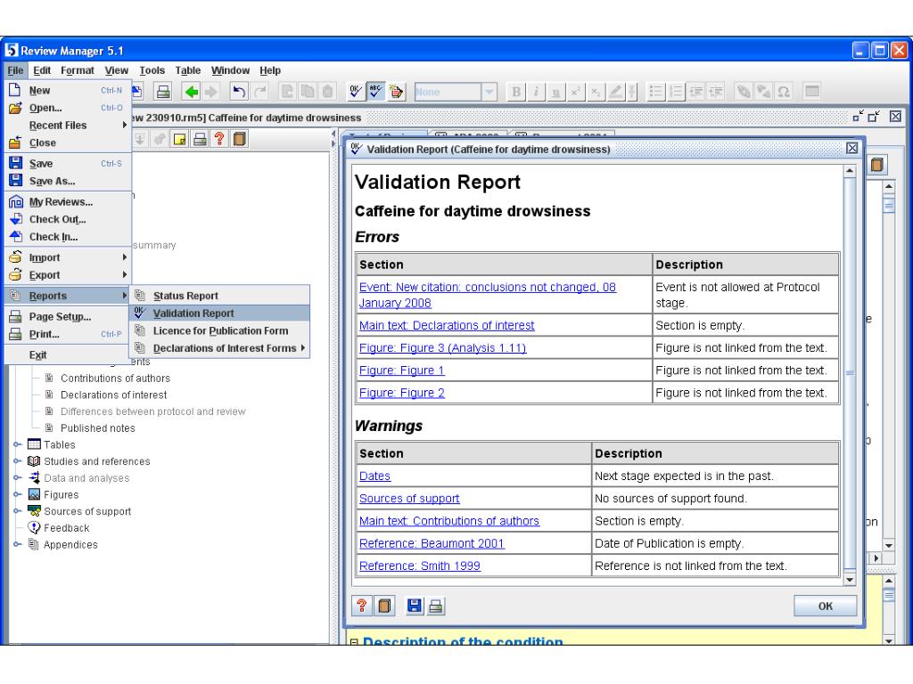The image size is (913, 684).
Task: Select Published notes tree item
Action: tap(98, 428)
